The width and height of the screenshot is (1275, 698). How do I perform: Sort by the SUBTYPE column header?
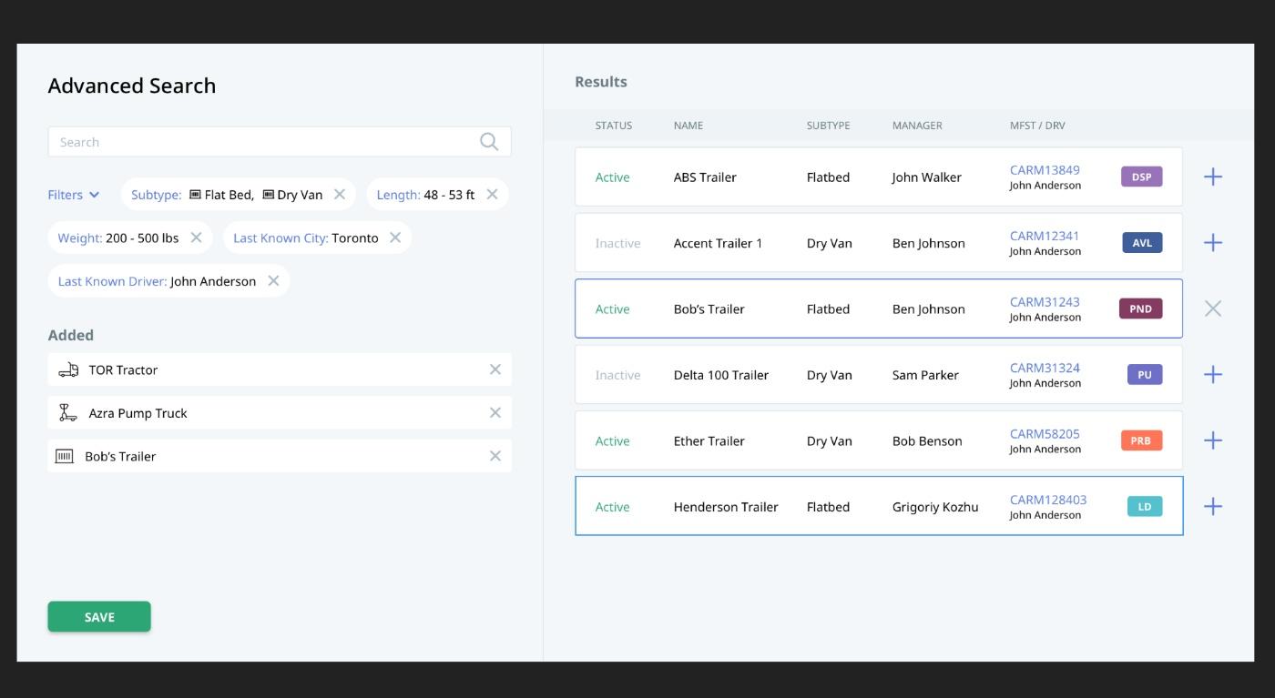pos(828,126)
